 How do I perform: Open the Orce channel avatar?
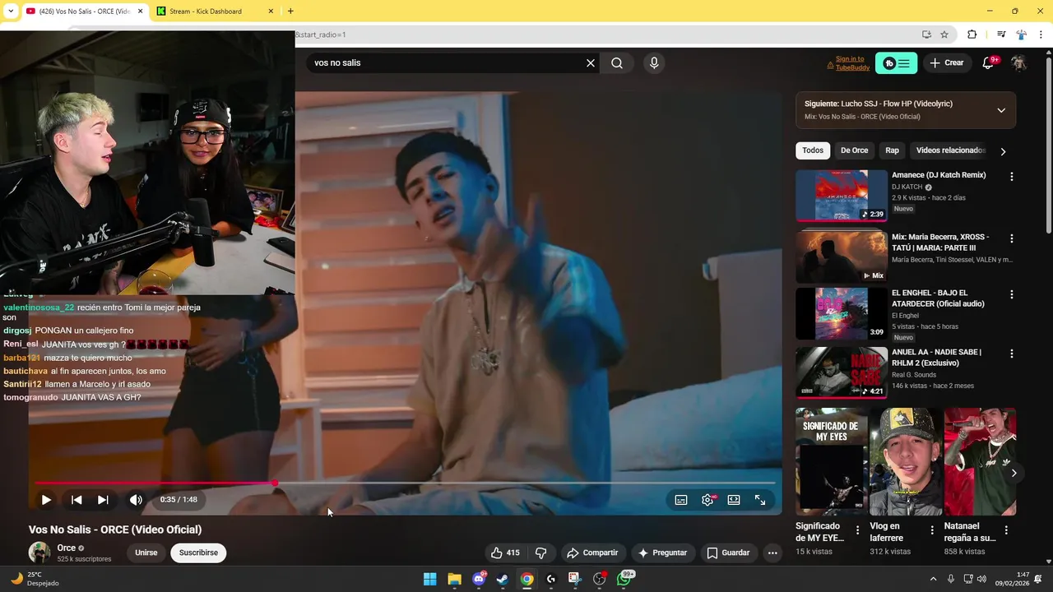[x=39, y=553]
